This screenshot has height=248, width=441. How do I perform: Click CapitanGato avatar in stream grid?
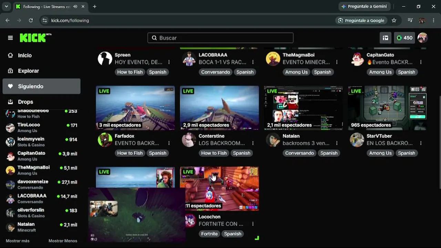pyautogui.click(x=357, y=59)
